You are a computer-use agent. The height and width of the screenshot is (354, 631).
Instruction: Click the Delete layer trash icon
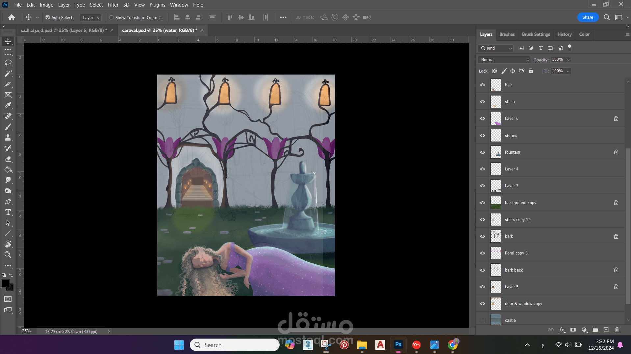point(617,330)
